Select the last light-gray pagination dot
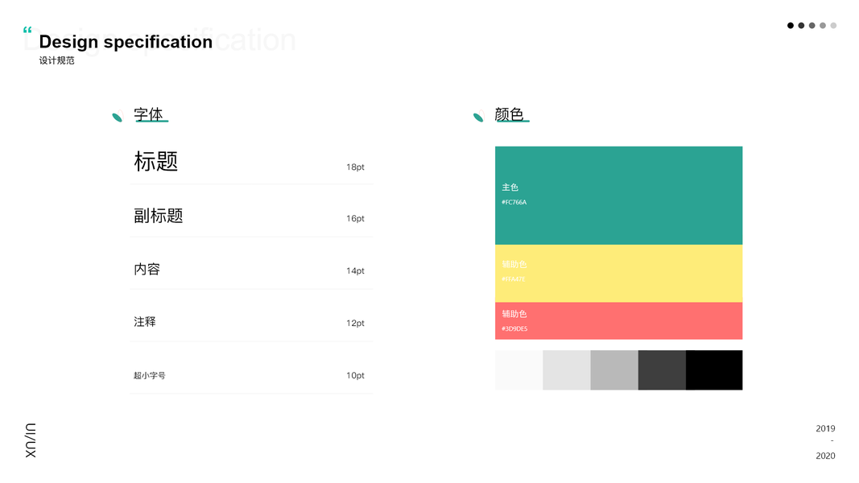Screen dimensions: 859x483 [x=833, y=26]
